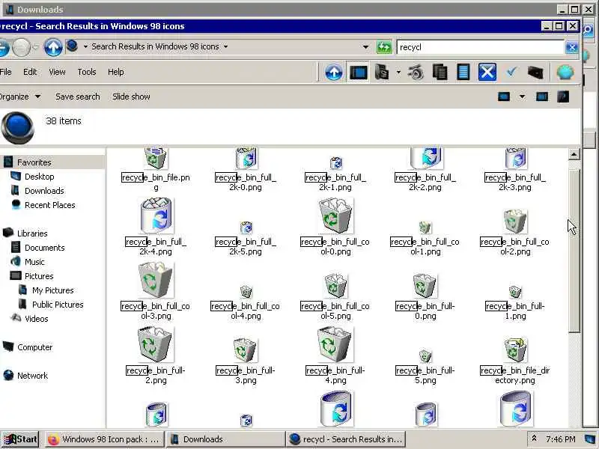Expand the arrow after 'Search Results in Windows 98 icons'
This screenshot has height=449, width=599.
pos(226,46)
